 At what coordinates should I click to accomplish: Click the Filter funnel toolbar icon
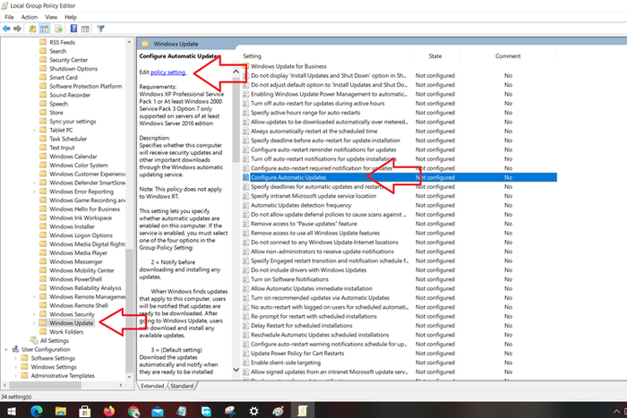[x=100, y=29]
